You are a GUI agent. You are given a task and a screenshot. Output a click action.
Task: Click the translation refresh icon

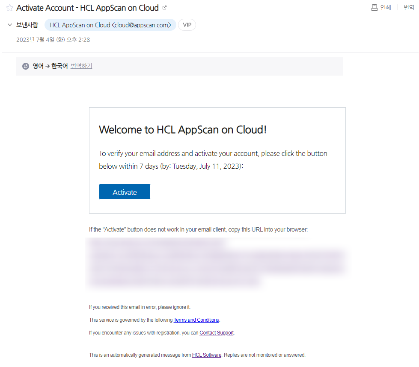(x=26, y=66)
